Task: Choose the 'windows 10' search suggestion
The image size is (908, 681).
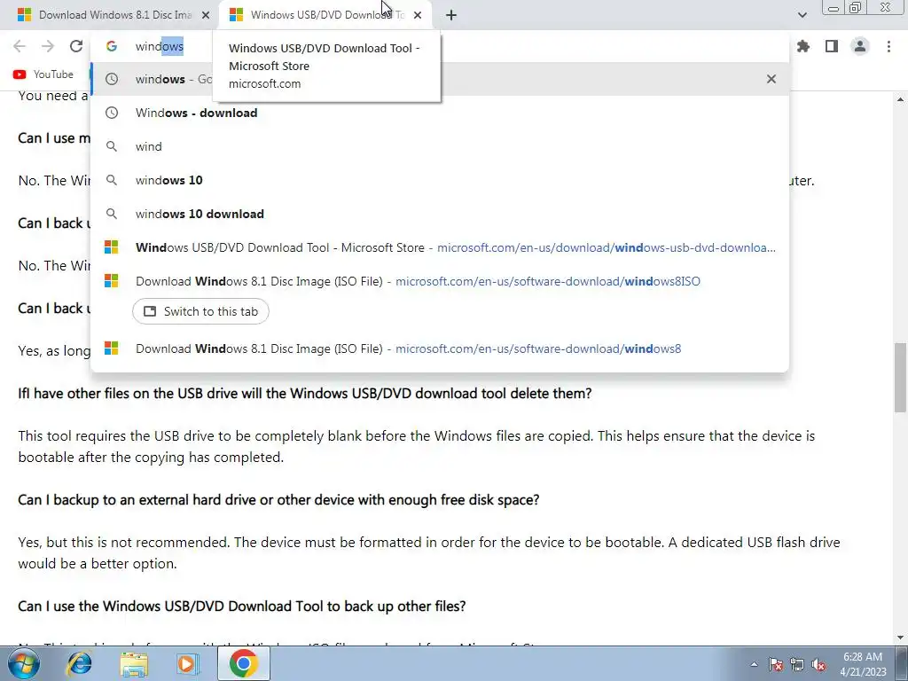Action: tap(440, 180)
